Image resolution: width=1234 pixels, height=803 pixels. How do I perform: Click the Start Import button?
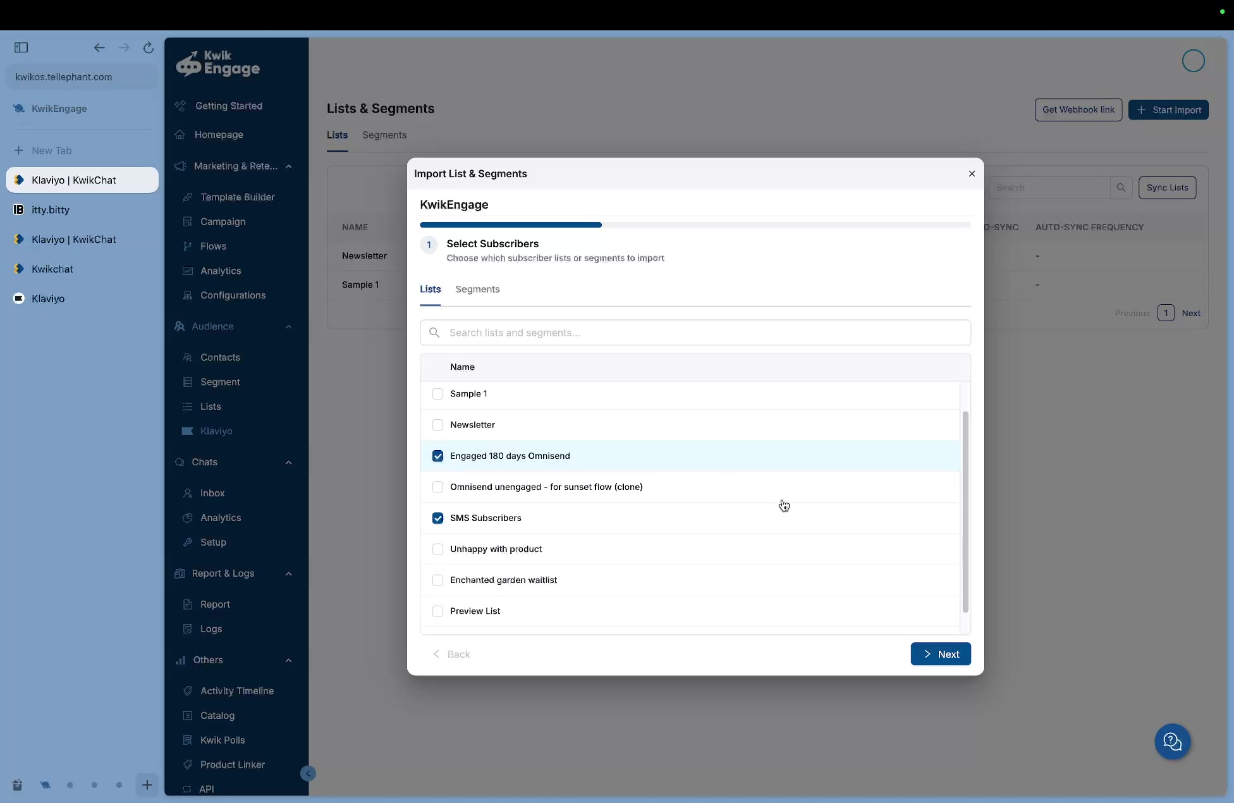[x=1168, y=110]
